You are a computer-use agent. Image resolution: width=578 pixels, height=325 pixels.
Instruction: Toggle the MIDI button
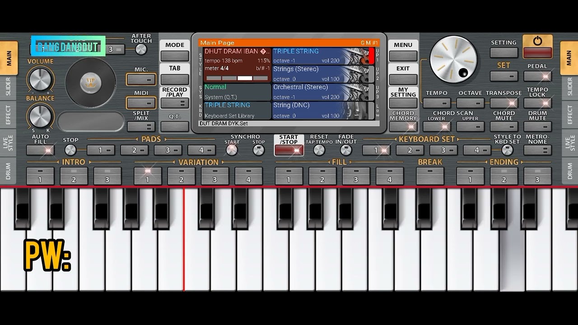point(141,103)
